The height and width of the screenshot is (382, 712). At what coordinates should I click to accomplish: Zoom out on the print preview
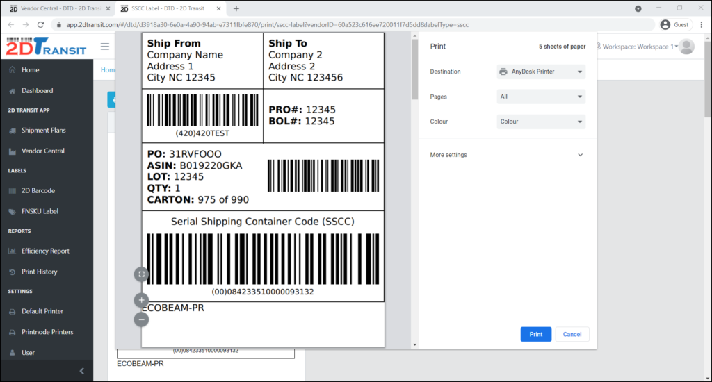click(142, 319)
